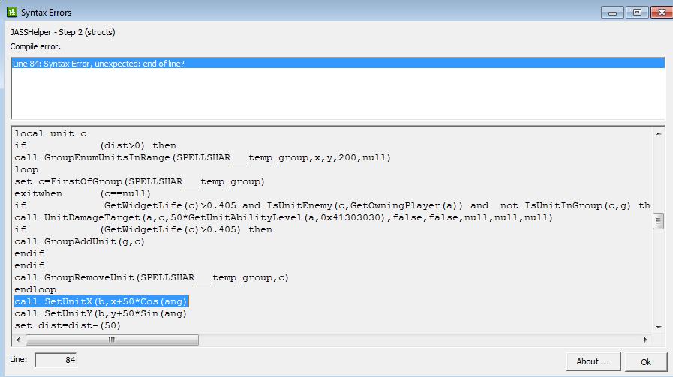
Task: Click the 'if (GetWidgetLife(c)>0.405) then' line
Action: point(143,229)
